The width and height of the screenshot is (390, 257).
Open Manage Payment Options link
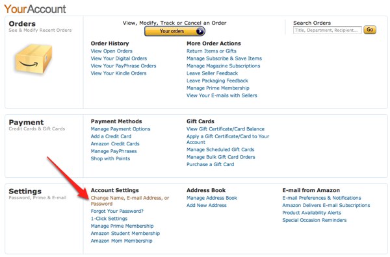pos(120,129)
